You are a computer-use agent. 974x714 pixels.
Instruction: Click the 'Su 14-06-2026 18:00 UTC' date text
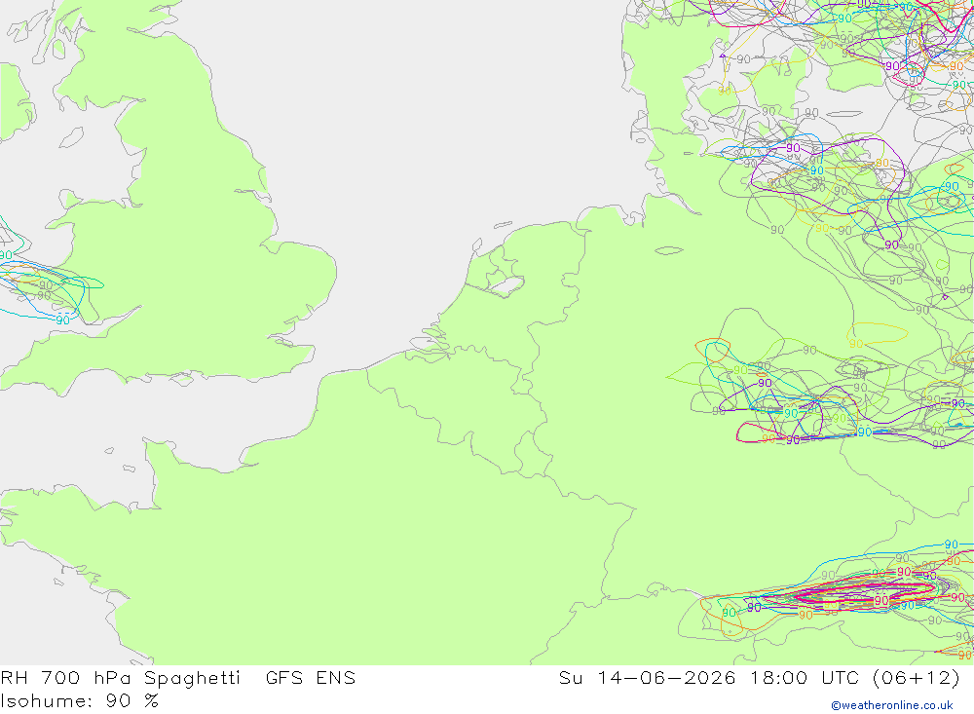click(709, 677)
